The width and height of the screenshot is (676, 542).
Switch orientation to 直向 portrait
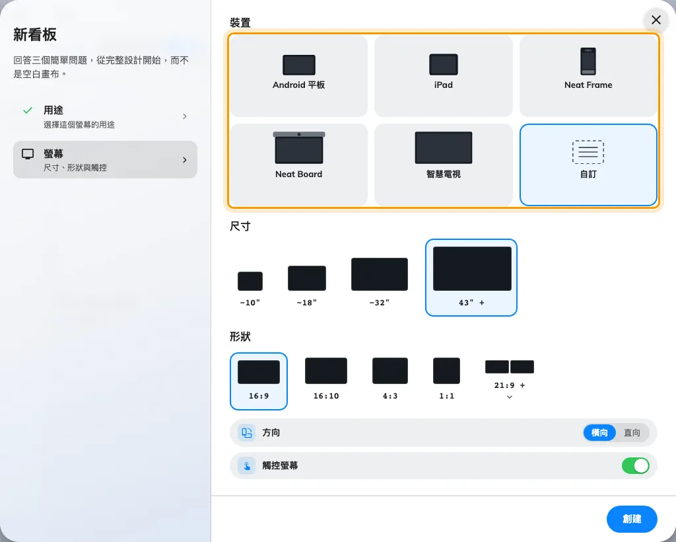tap(632, 432)
